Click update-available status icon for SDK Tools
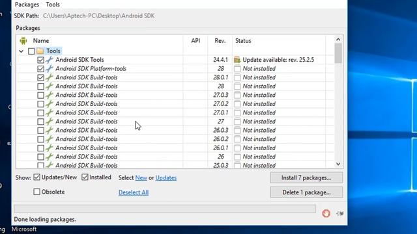This screenshot has width=417, height=234. [237, 60]
